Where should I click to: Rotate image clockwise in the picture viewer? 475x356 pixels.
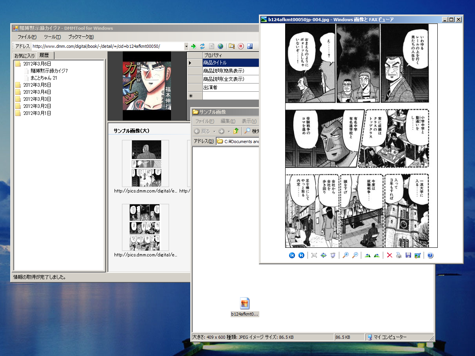[368, 255]
